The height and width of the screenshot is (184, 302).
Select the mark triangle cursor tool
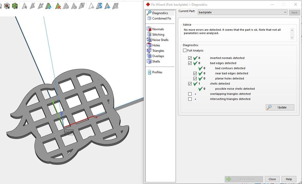(24, 6)
